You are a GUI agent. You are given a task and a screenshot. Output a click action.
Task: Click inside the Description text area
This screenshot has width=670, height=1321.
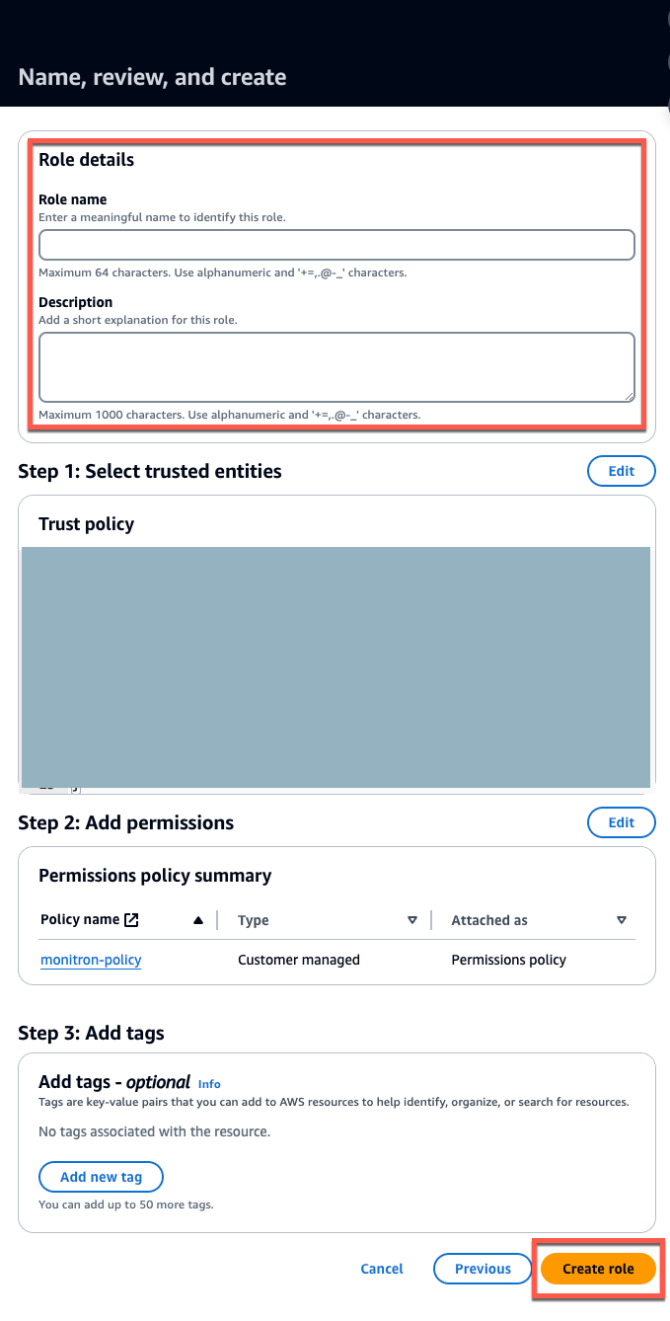[x=335, y=365]
